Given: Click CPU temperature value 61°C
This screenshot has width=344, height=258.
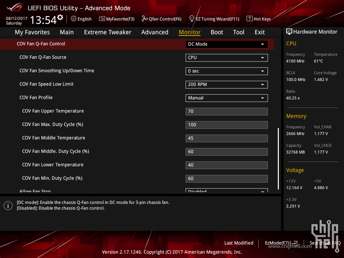Looking at the screenshot, I should pos(318,61).
